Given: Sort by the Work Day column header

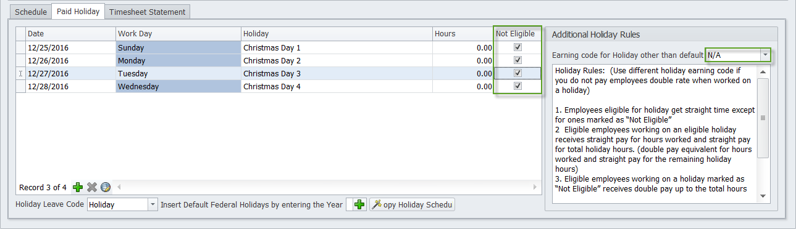Looking at the screenshot, I should pos(178,34).
